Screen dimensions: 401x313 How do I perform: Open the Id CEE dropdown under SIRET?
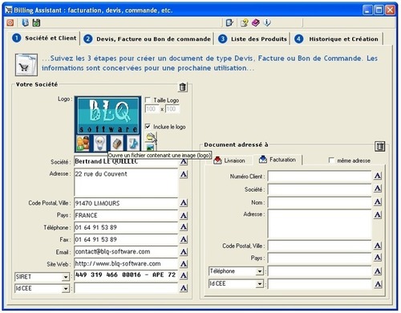(66, 289)
